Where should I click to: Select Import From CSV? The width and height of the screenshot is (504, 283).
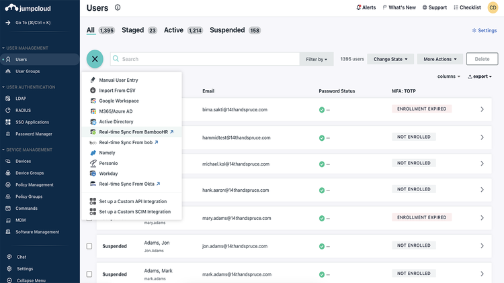(x=132, y=91)
